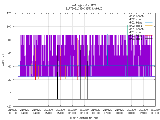Click the x-axis time label 04:00
Viewport: 160px width, 120px height.
24,113
